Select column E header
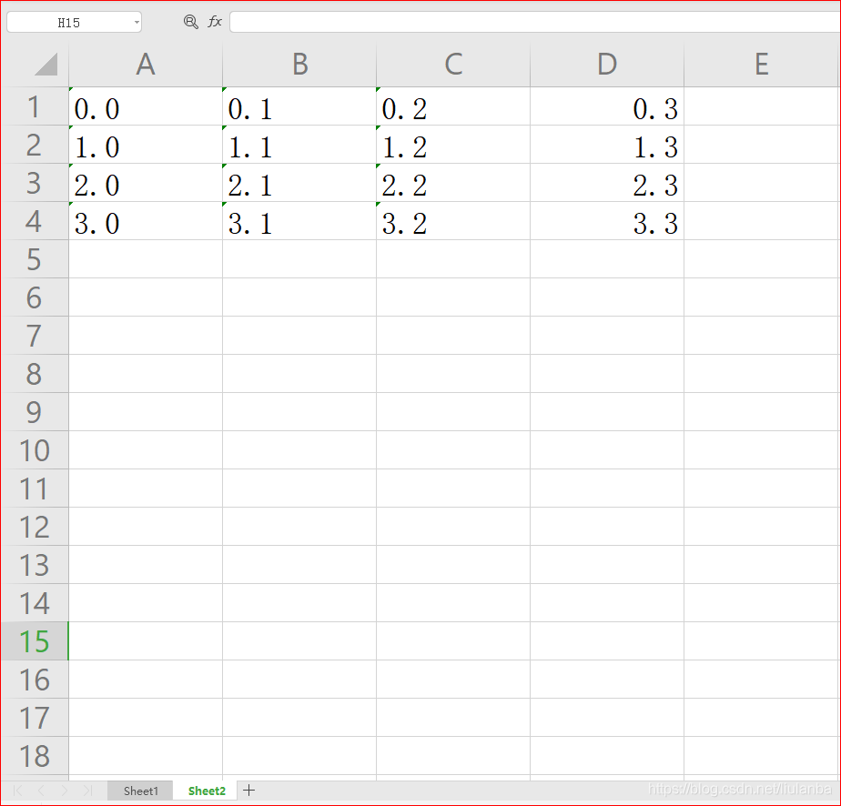841x806 pixels. 762,65
